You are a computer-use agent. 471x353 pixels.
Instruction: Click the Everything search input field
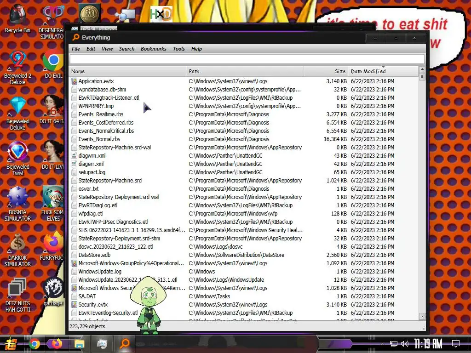[x=247, y=59]
